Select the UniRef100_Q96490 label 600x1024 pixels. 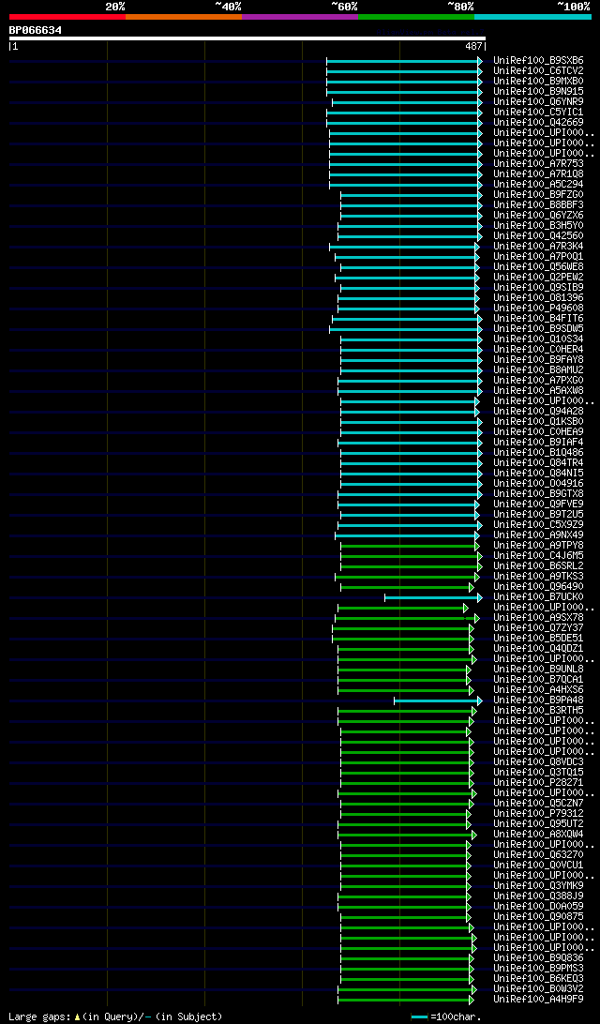539,586
